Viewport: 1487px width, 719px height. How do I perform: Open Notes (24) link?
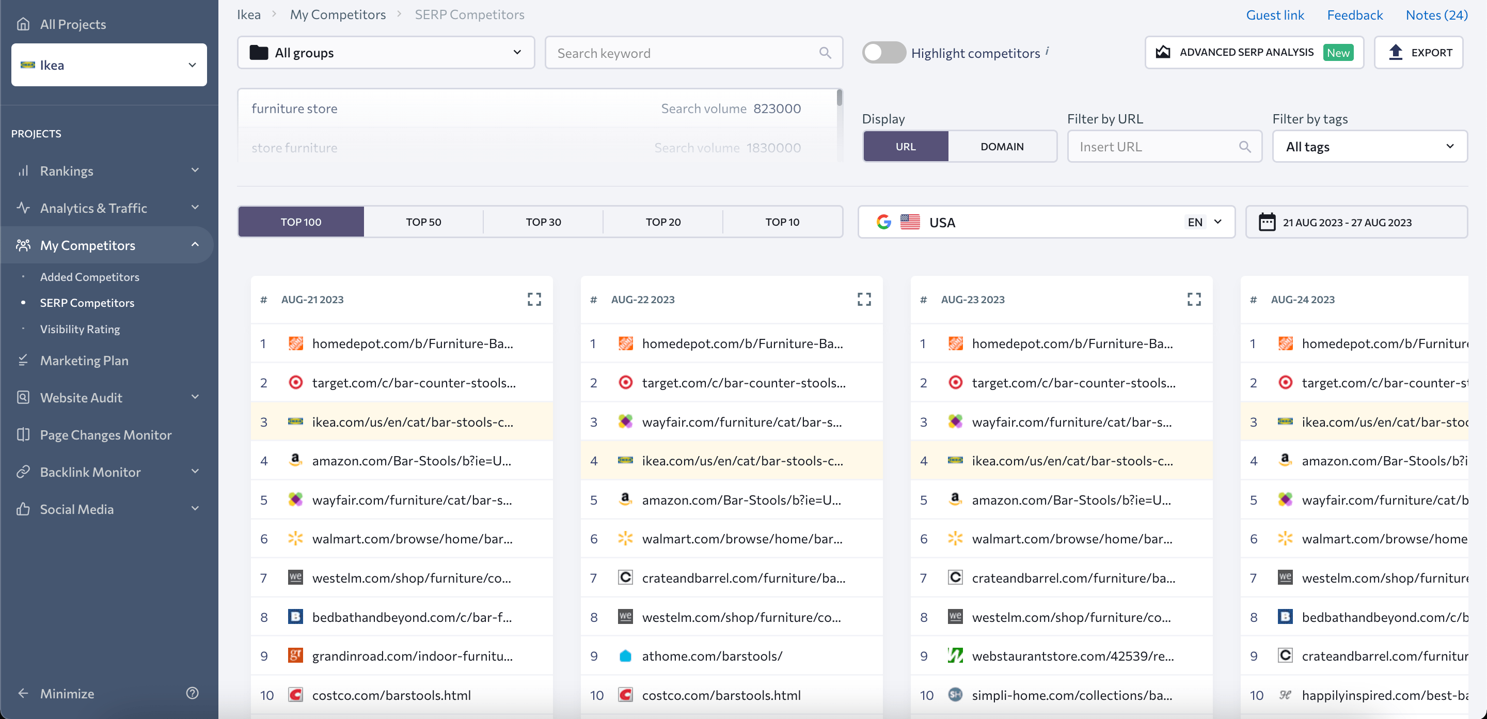coord(1436,14)
